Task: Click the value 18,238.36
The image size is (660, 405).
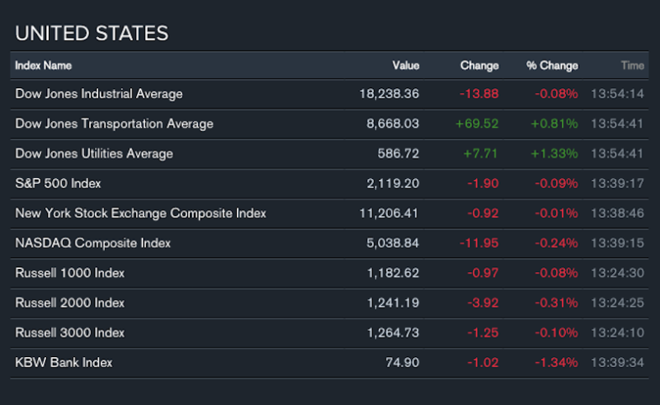Action: tap(390, 94)
